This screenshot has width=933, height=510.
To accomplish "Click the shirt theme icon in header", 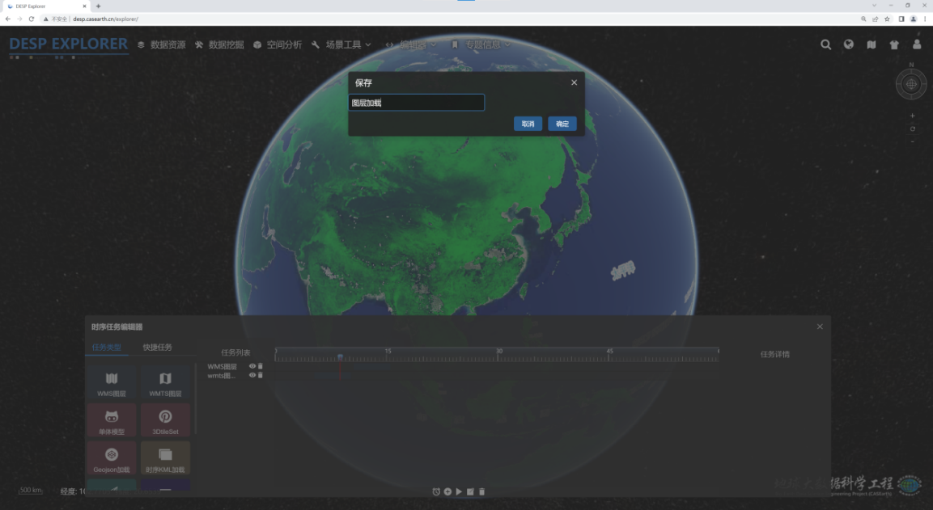I will tap(893, 45).
